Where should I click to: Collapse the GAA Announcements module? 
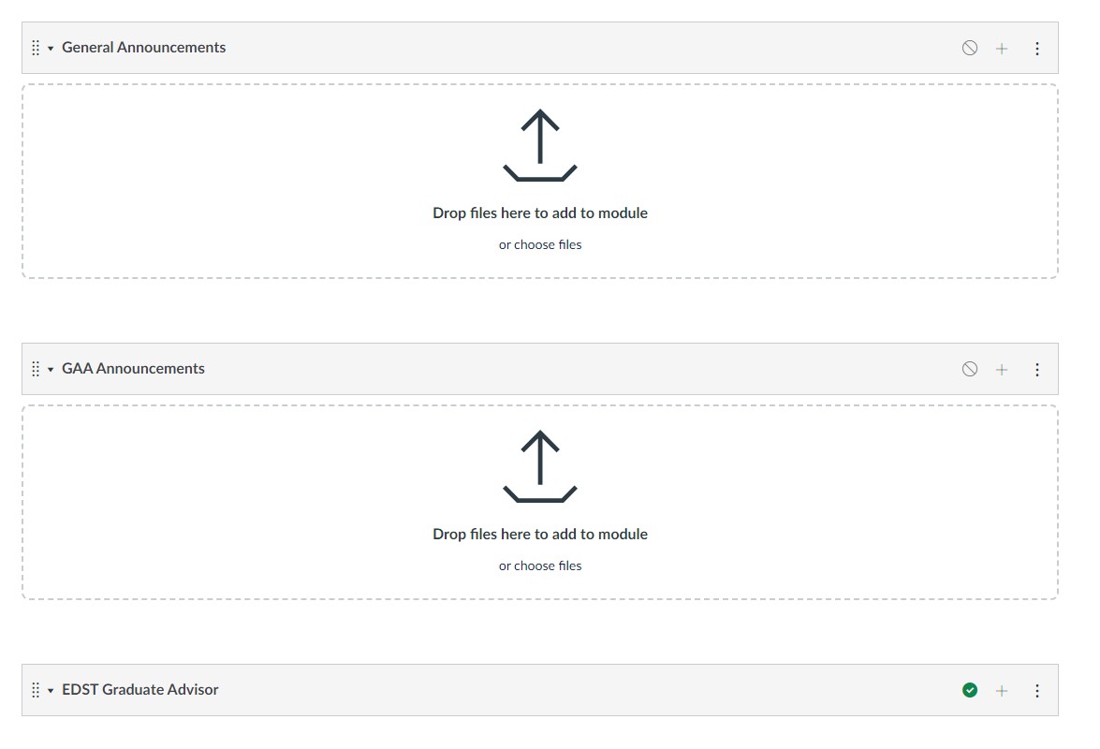pyautogui.click(x=49, y=369)
